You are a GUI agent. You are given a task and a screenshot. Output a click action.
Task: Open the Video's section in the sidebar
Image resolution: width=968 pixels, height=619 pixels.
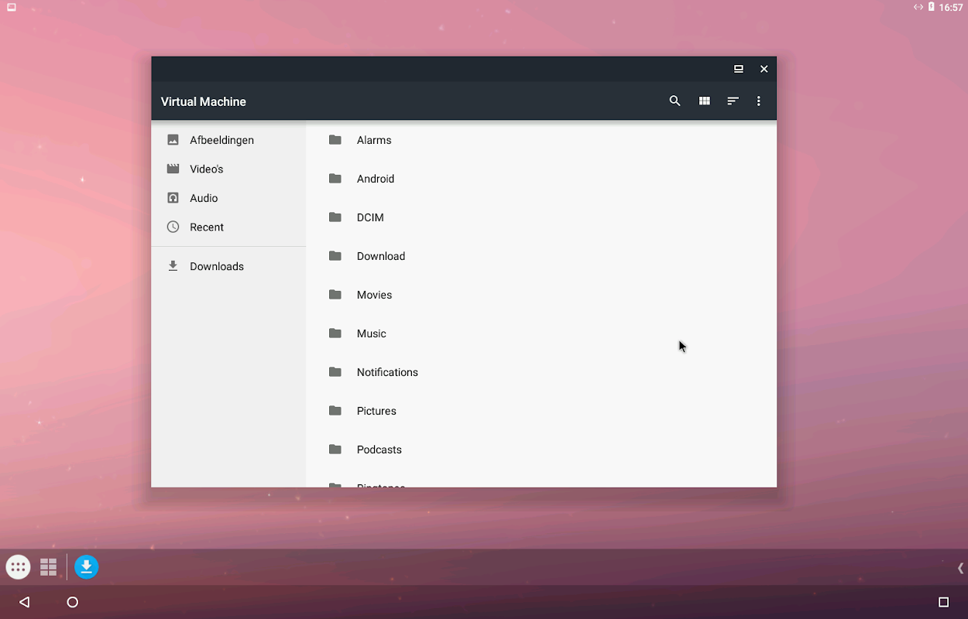point(204,169)
